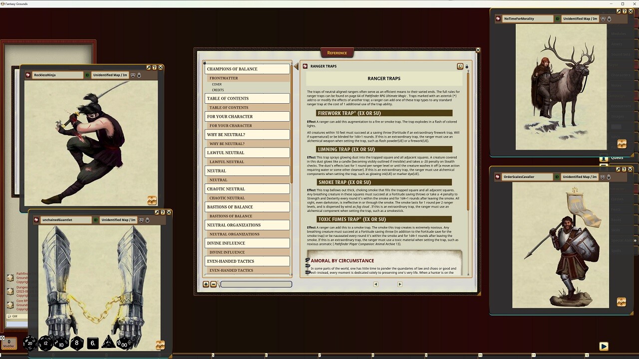This screenshot has width=639, height=359.
Task: Open the bookmark icon on the Reference window
Action: (x=460, y=66)
